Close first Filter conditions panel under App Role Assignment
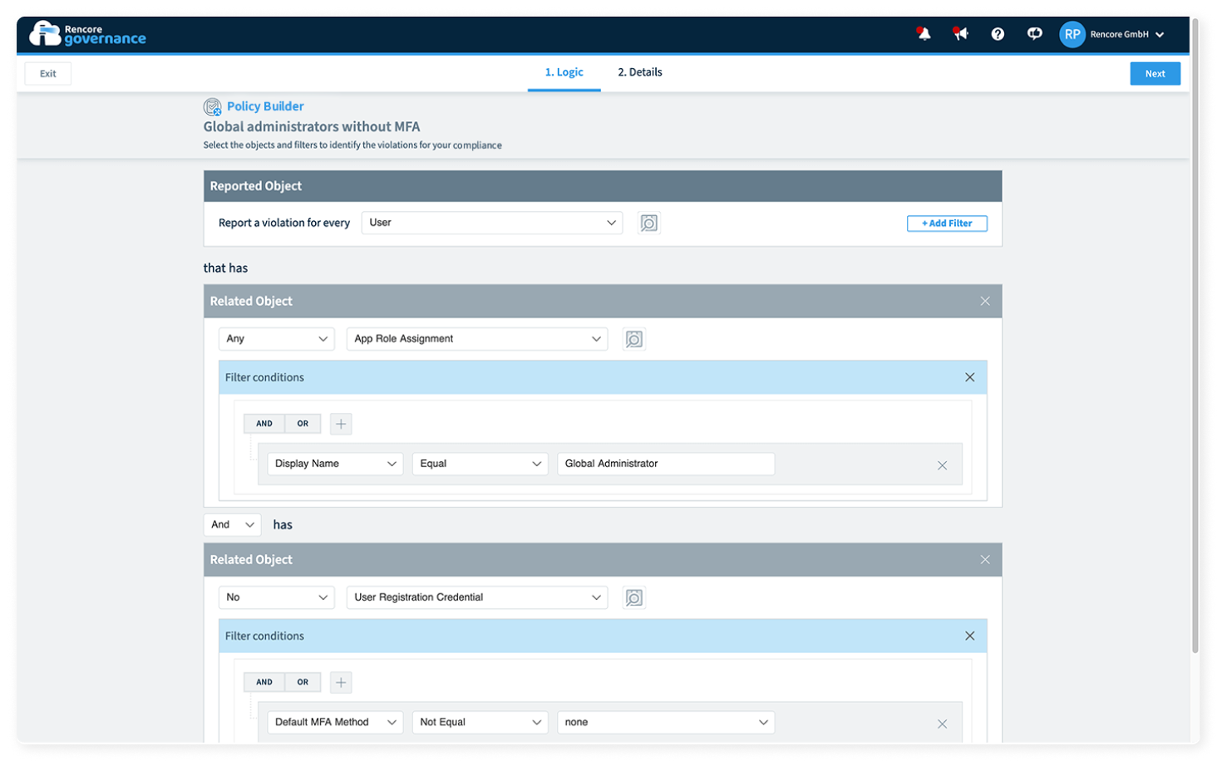Image resolution: width=1217 pixels, height=761 pixels. 970,377
